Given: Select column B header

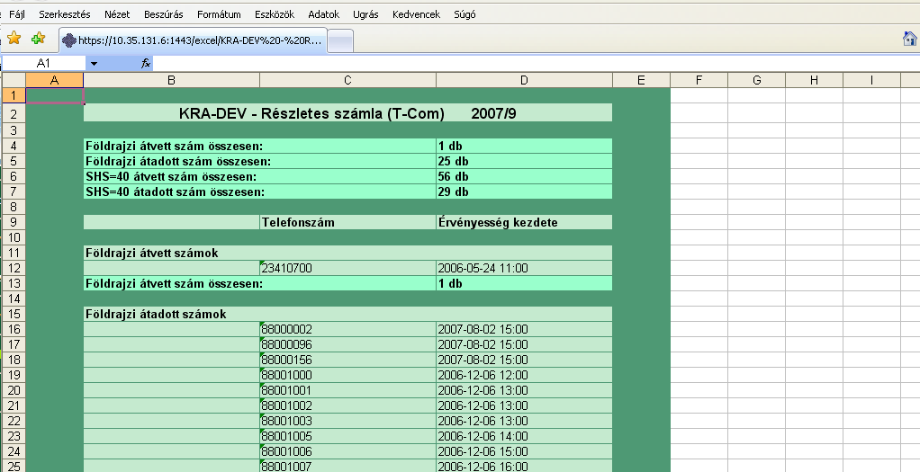Looking at the screenshot, I should (171, 80).
